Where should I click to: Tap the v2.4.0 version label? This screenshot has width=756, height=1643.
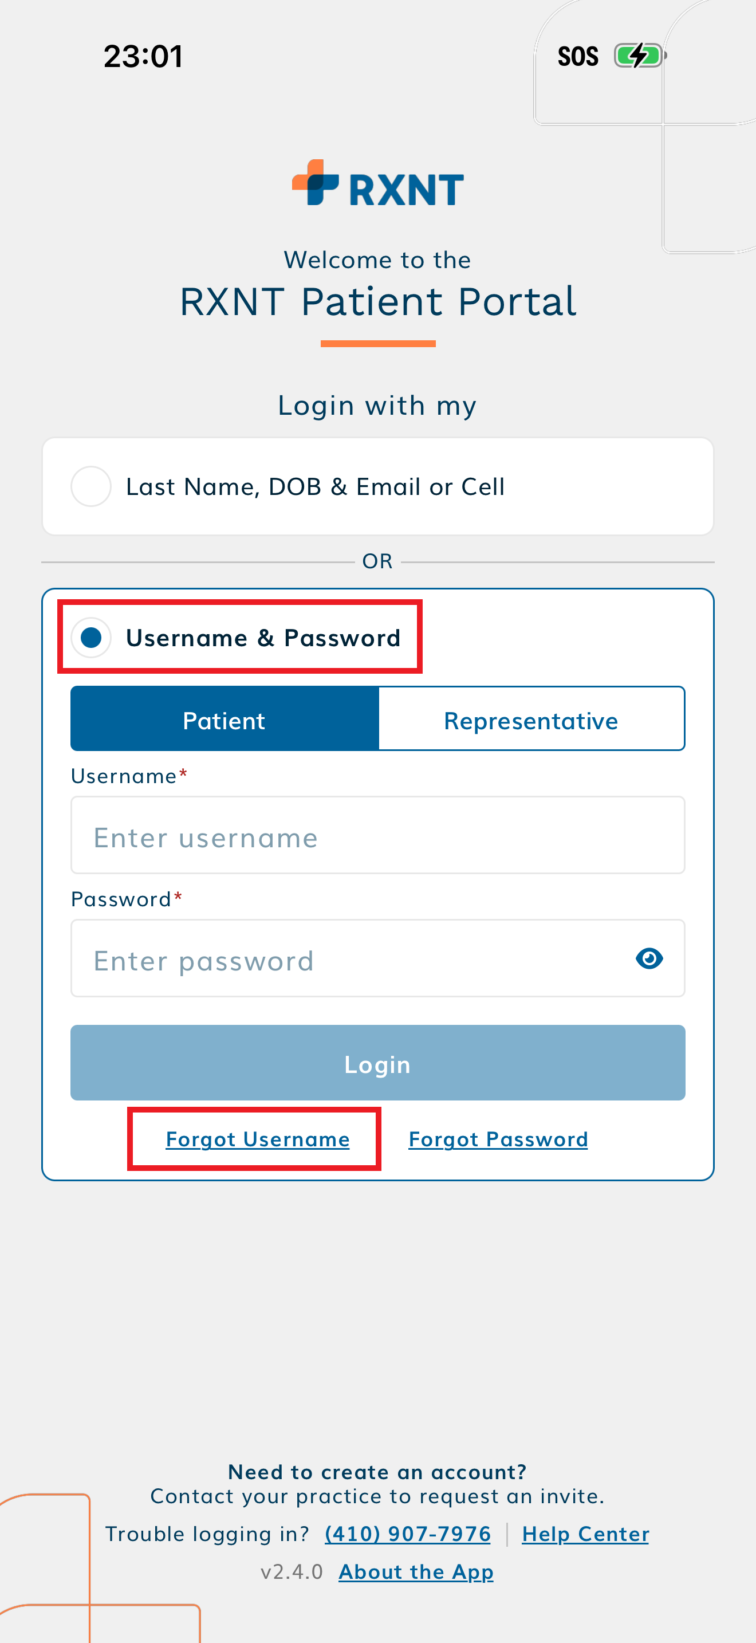(x=292, y=1571)
